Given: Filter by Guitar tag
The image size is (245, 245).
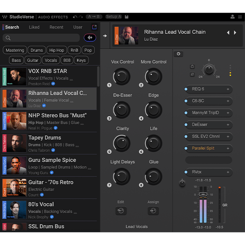Looking at the screenshot, I should [x=33, y=60].
